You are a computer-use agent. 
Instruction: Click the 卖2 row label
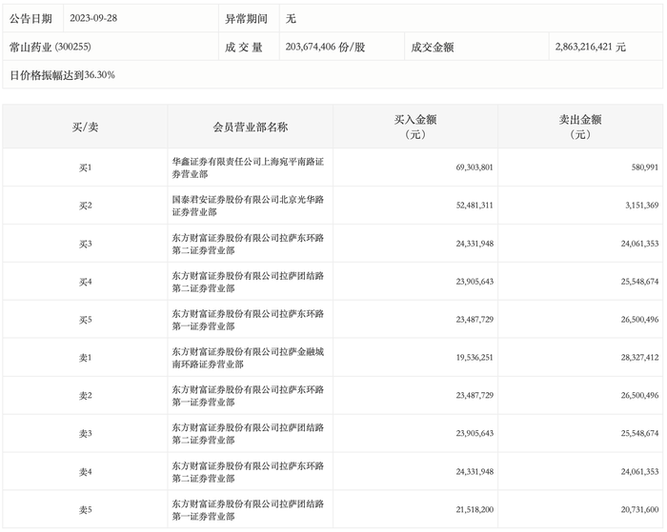point(85,396)
